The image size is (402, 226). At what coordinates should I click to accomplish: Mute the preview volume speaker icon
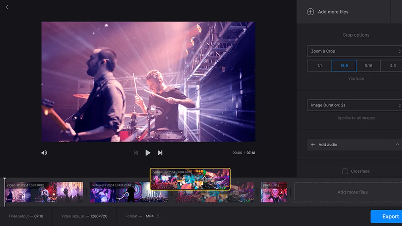(44, 153)
